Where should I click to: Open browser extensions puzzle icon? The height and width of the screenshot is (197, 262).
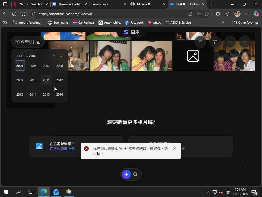[218, 14]
